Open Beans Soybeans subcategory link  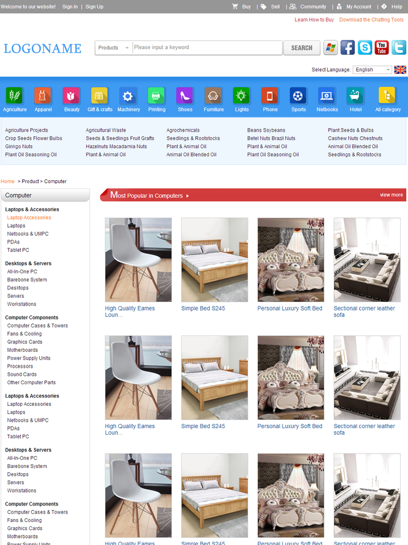(266, 130)
